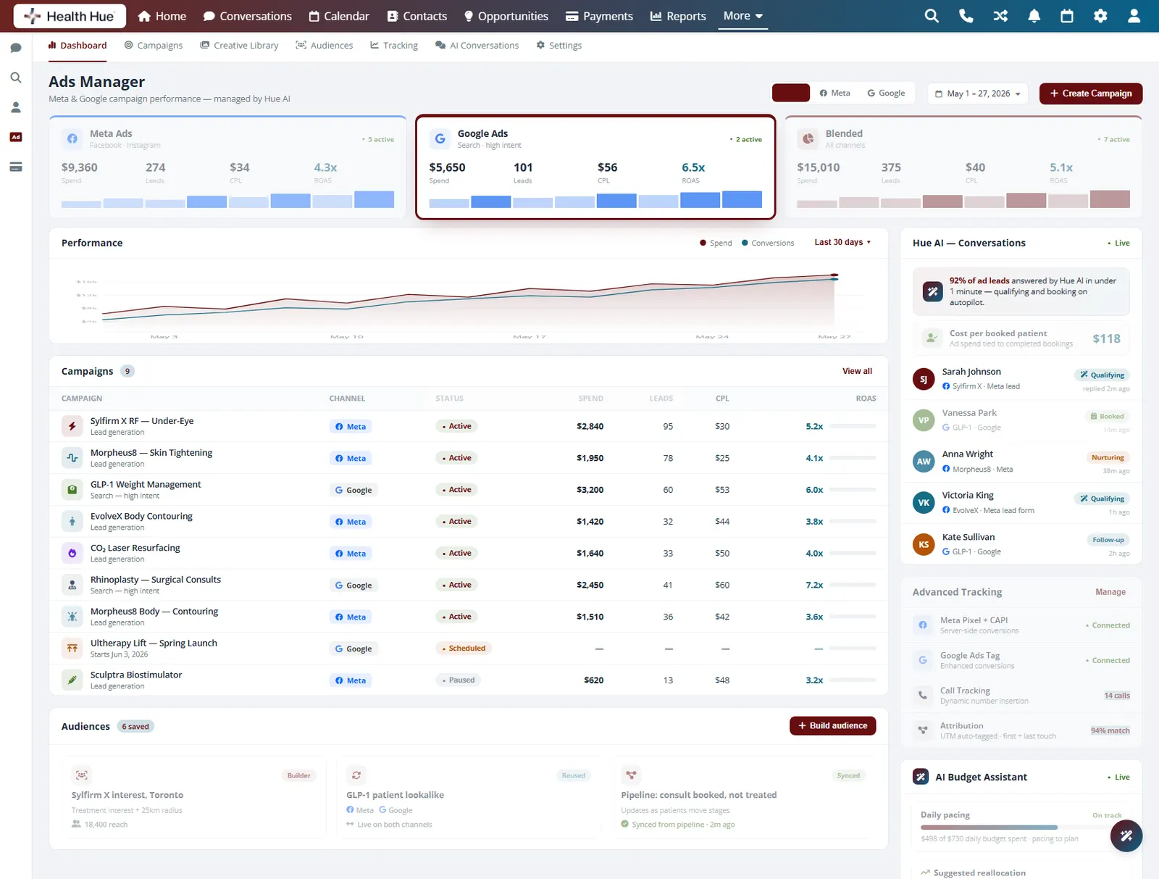Click the Nurturing tag on Anna Wright
Image resolution: width=1159 pixels, height=879 pixels.
1108,457
